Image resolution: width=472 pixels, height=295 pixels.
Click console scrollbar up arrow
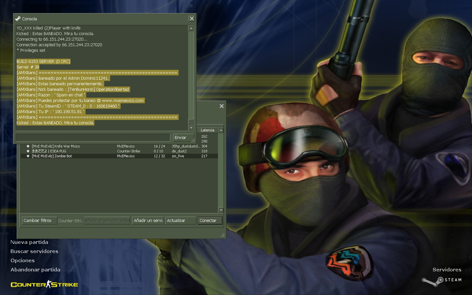pos(191,29)
